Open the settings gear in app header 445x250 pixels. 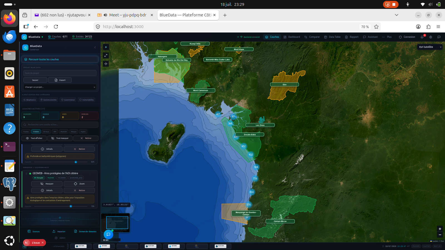tap(431, 37)
